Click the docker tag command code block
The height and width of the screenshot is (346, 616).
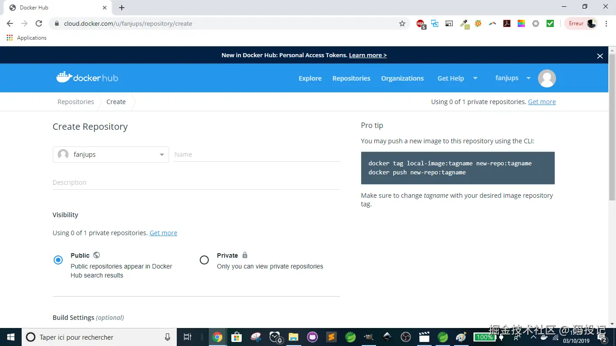[x=458, y=168]
